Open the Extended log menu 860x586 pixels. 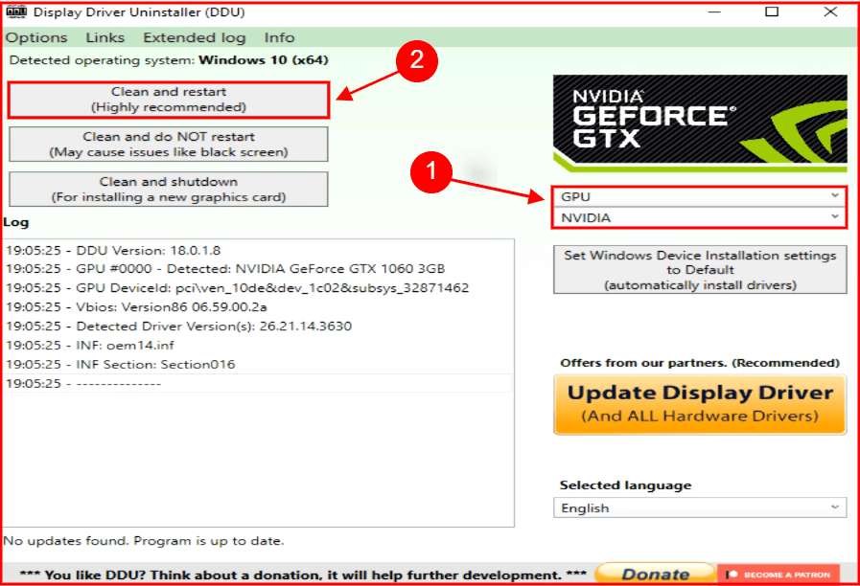point(194,37)
